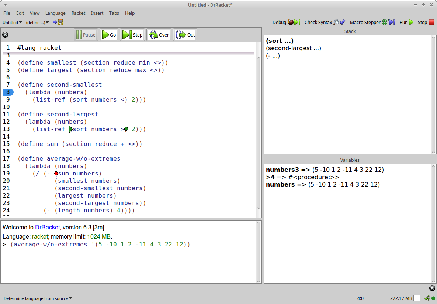This screenshot has height=304, width=437.
Task: Open the window menu arrow in title bar
Action: coord(5,5)
